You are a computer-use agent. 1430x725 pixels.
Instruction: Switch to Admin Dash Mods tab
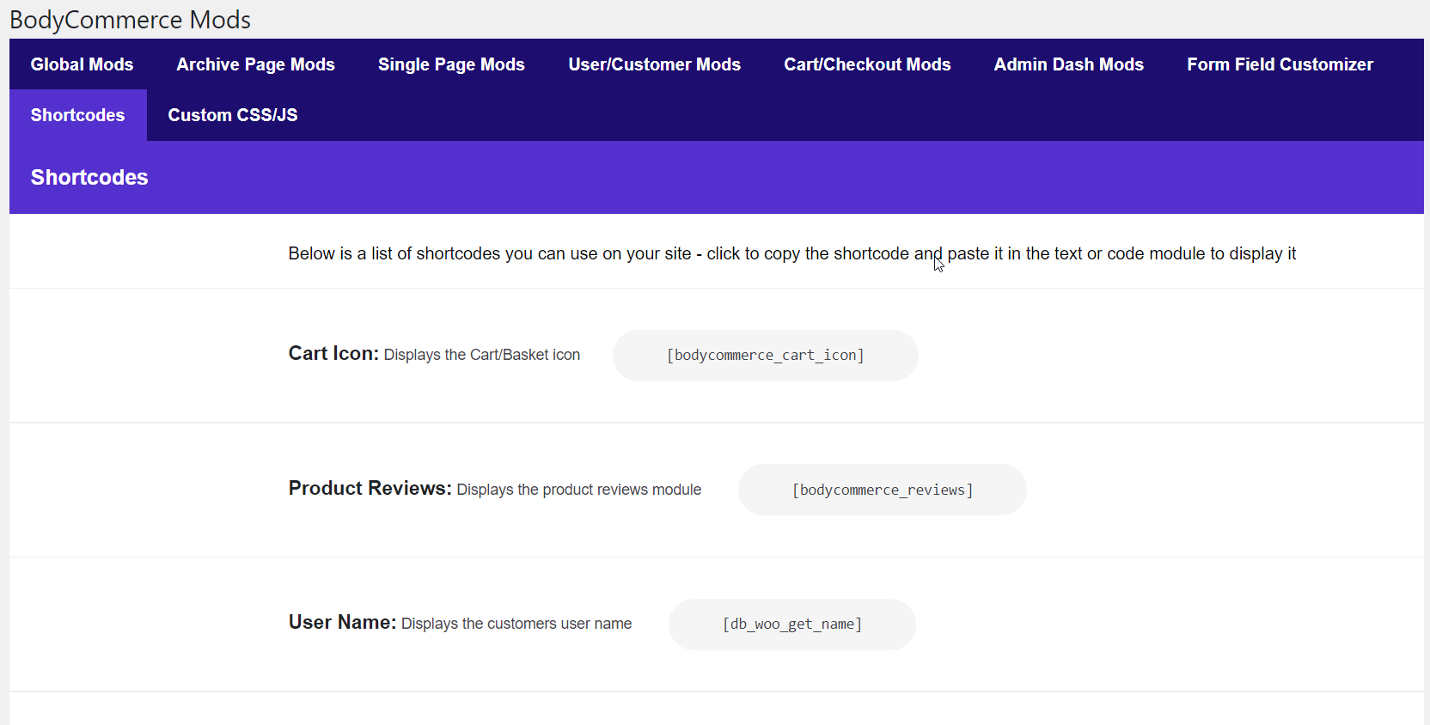(x=1068, y=64)
